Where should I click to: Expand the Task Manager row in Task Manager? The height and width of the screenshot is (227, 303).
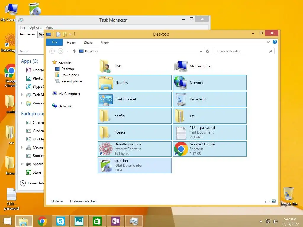point(22,95)
